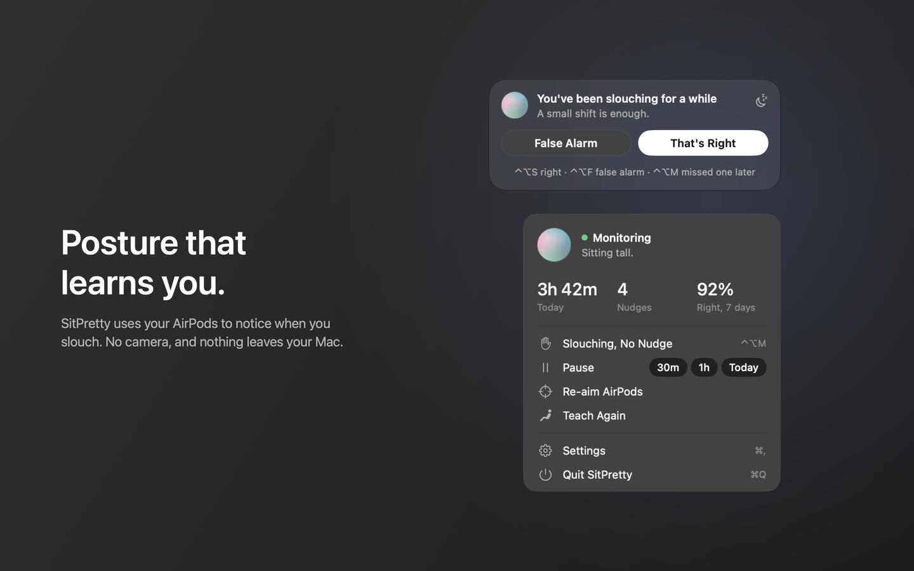Pause monitoring for 30m
This screenshot has width=914, height=571.
click(668, 367)
